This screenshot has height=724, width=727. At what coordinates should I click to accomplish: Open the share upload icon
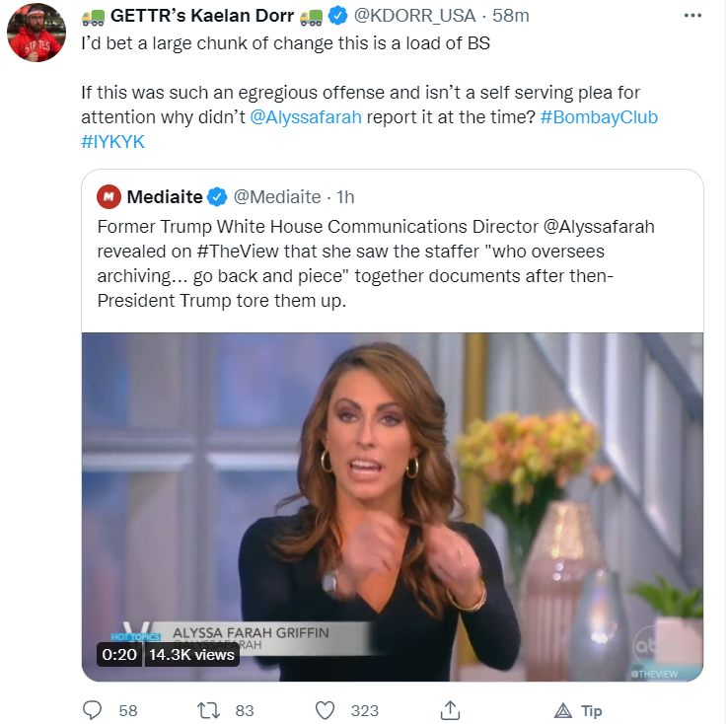pos(450,710)
